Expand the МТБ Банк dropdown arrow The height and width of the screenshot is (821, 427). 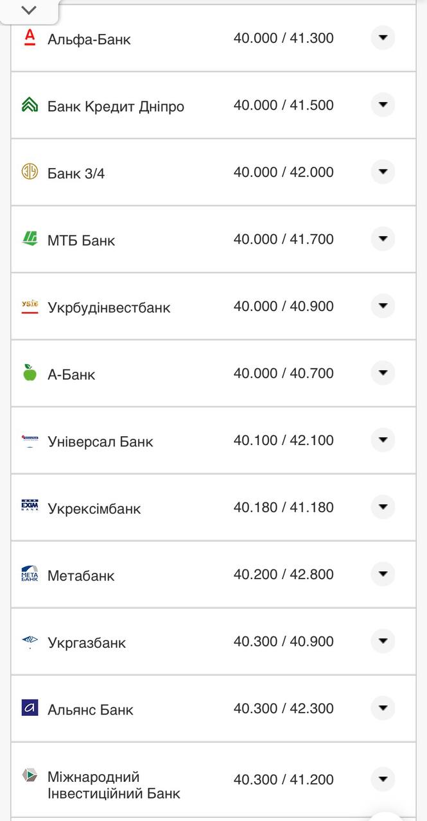click(383, 239)
